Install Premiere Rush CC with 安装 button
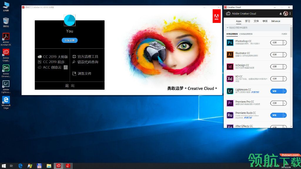Viewport: 301px width, 169px height. pos(277,115)
